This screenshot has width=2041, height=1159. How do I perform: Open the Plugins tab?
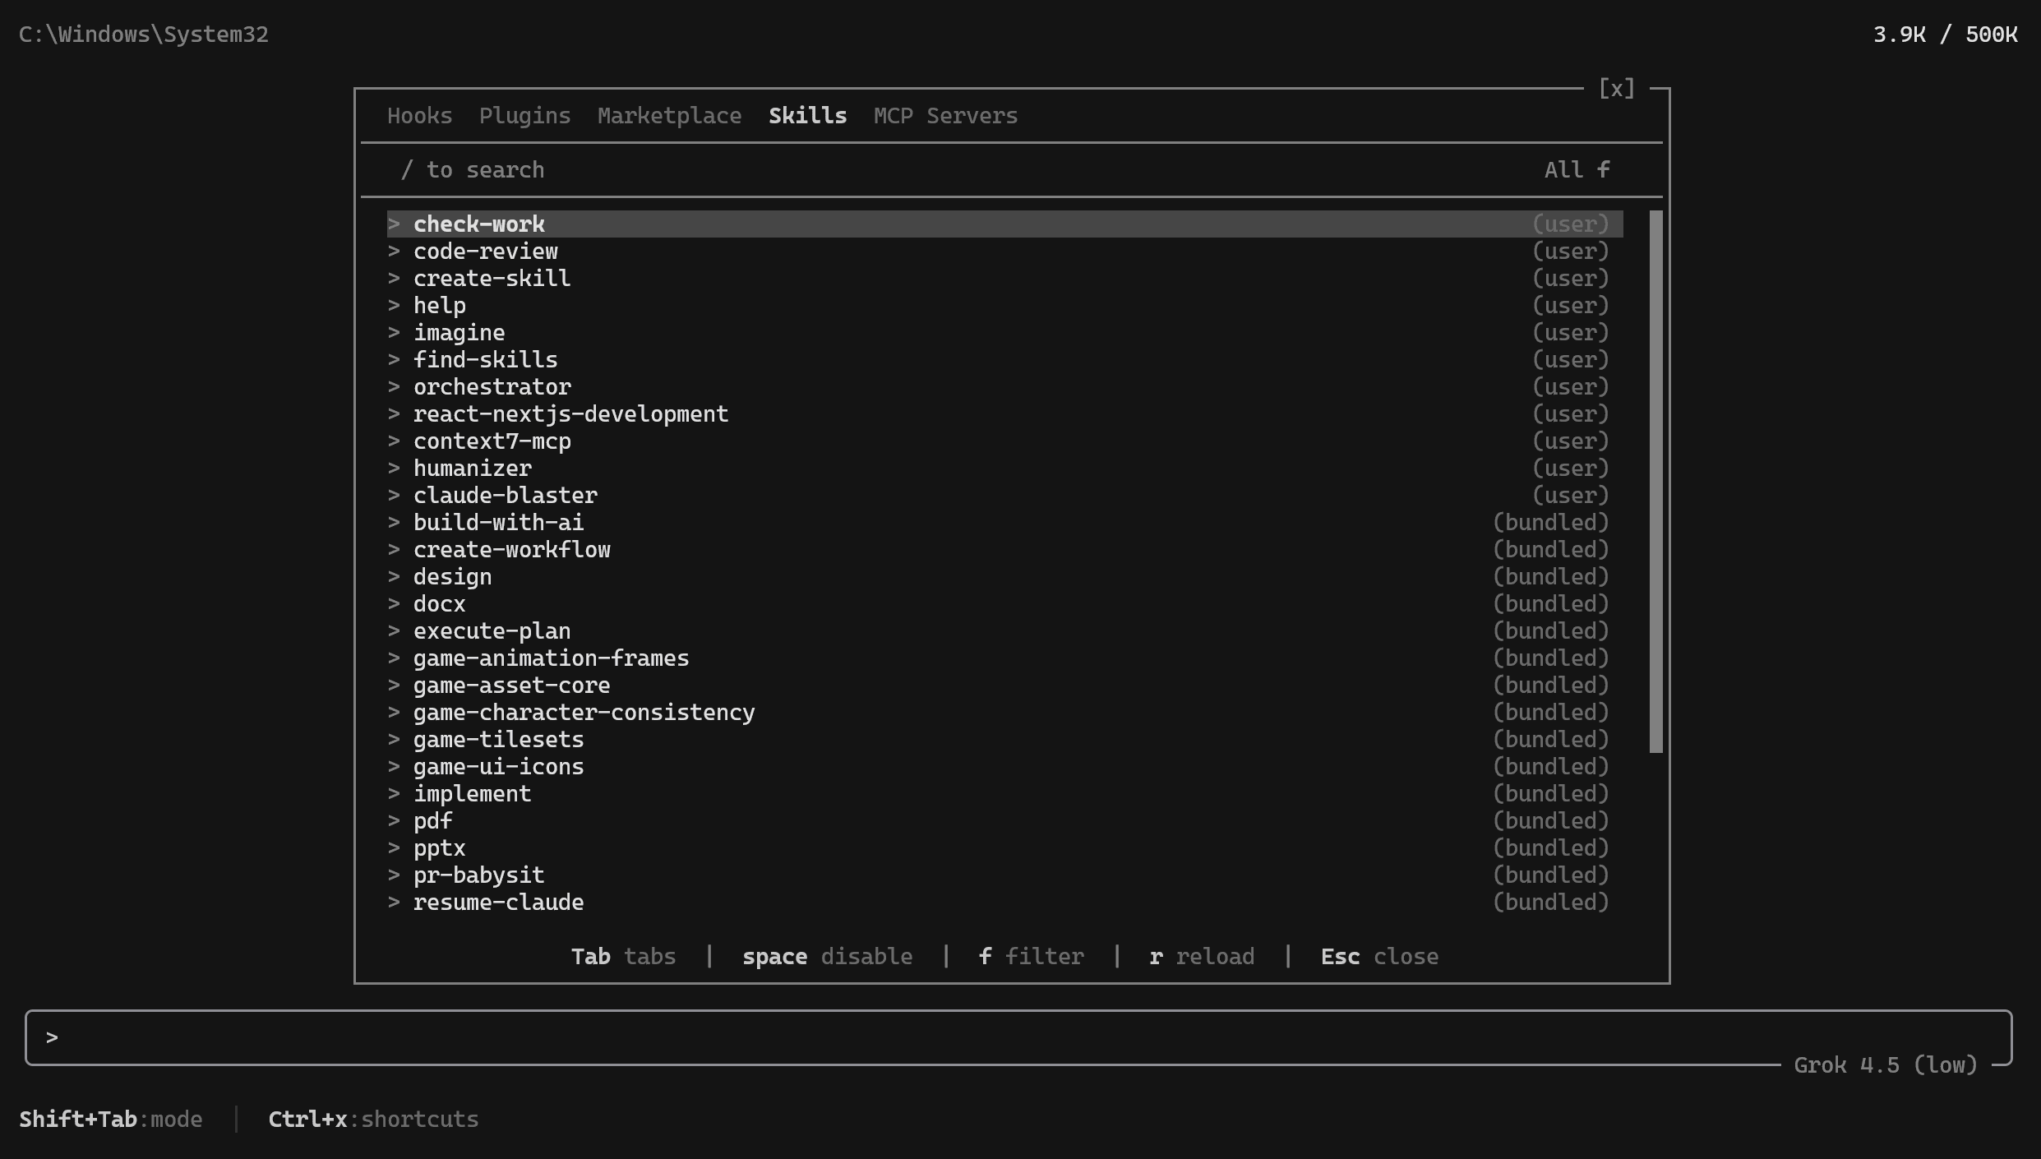(524, 116)
